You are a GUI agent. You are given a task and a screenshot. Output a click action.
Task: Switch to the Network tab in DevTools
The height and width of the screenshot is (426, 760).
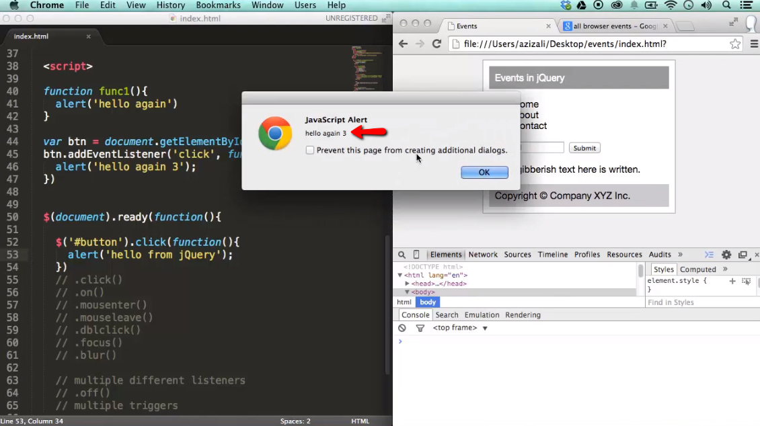[x=483, y=255]
